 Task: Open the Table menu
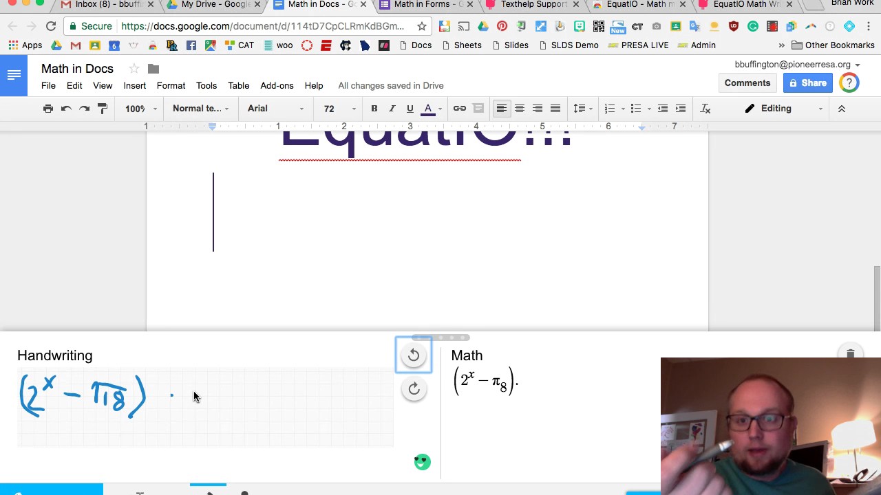coord(239,86)
